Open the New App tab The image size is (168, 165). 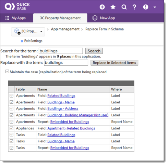coord(104,18)
